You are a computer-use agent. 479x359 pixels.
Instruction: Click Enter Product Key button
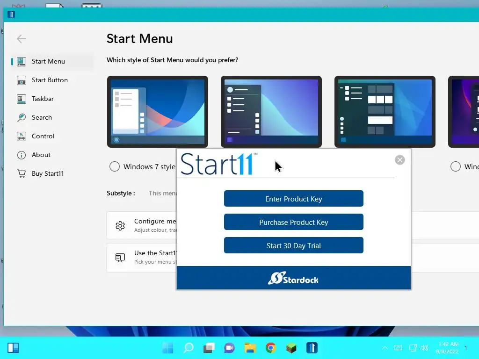pyautogui.click(x=294, y=199)
